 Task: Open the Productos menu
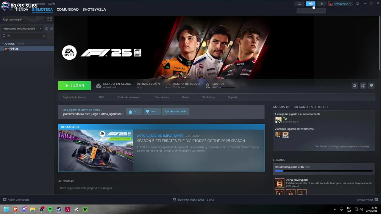tap(40, 4)
